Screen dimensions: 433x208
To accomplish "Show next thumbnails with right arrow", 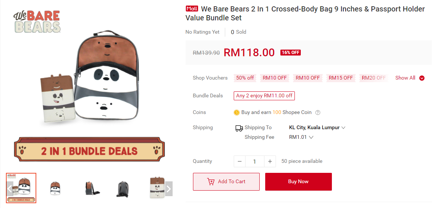I will 169,189.
